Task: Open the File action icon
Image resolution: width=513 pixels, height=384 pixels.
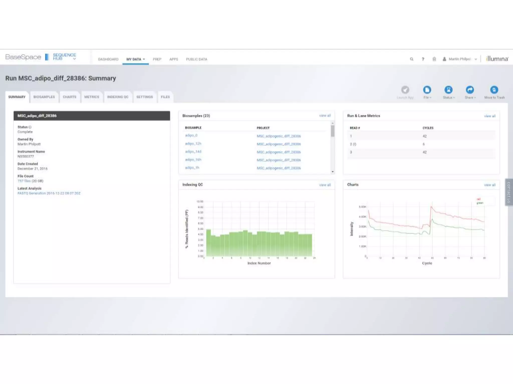Action: [x=427, y=90]
